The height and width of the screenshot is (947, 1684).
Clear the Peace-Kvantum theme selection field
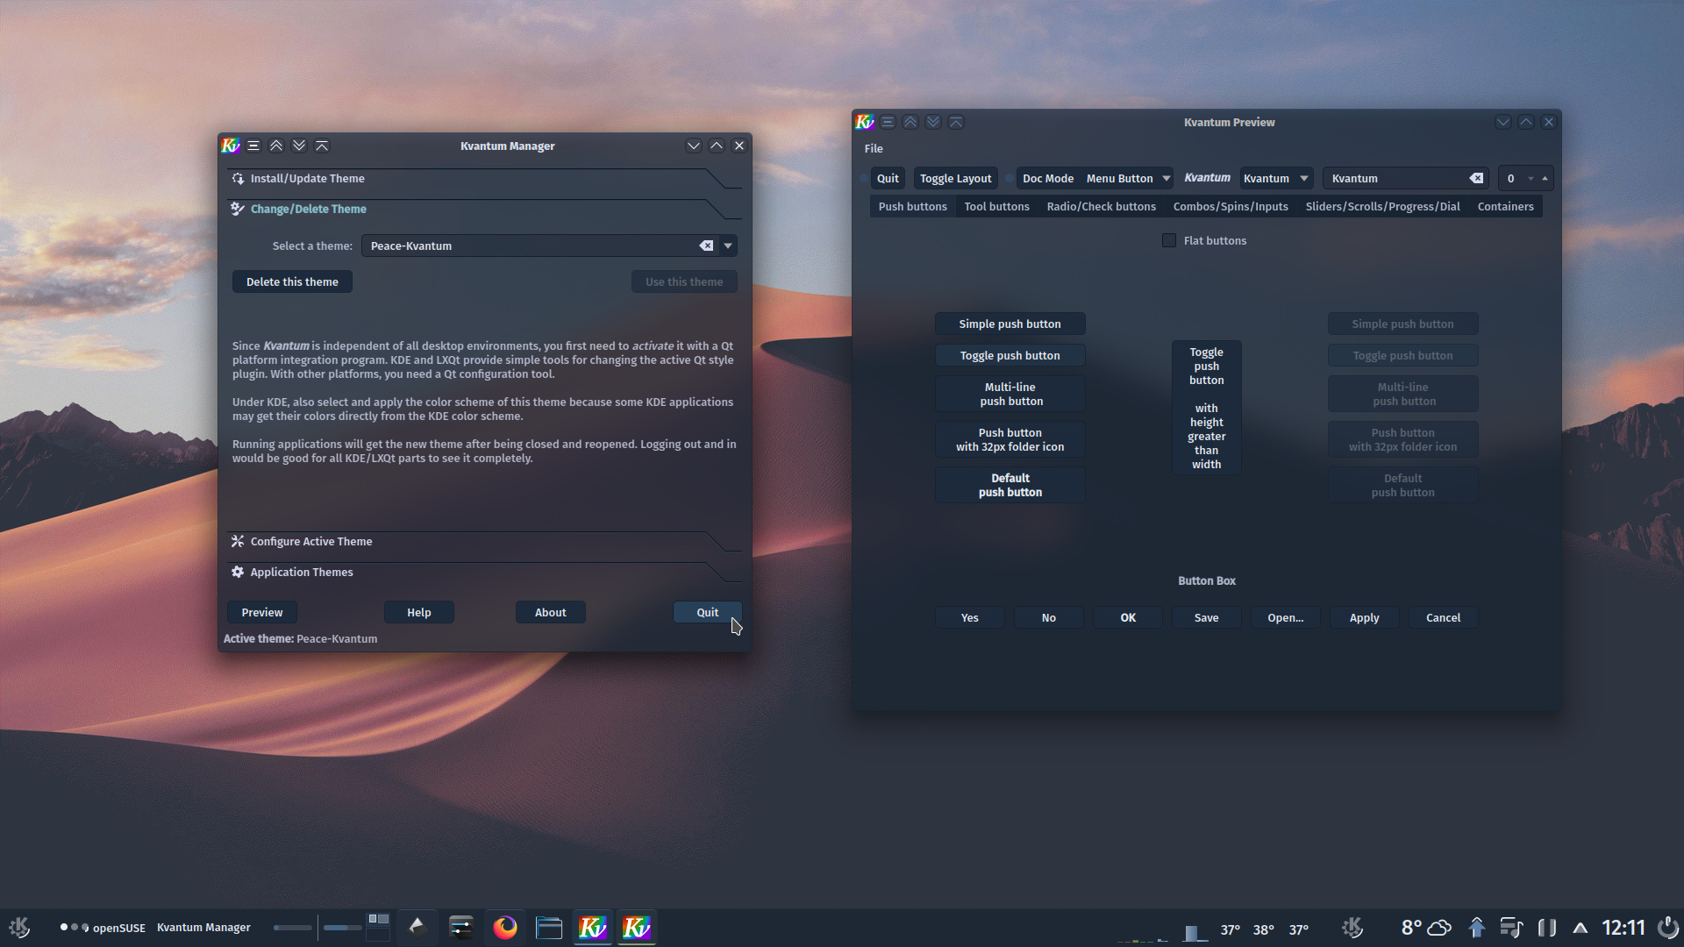[706, 246]
